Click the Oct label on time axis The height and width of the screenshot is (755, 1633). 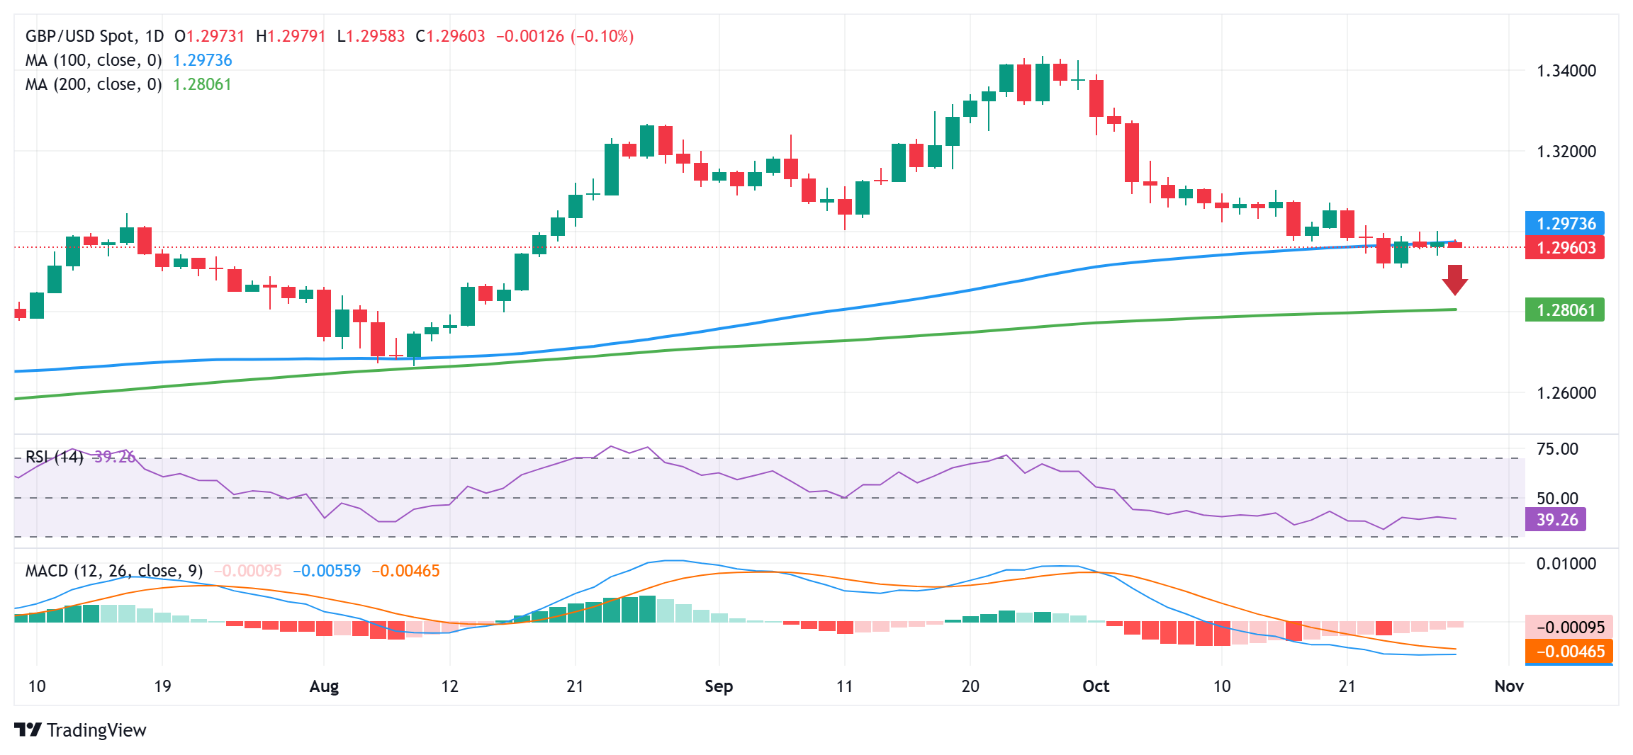(1096, 686)
